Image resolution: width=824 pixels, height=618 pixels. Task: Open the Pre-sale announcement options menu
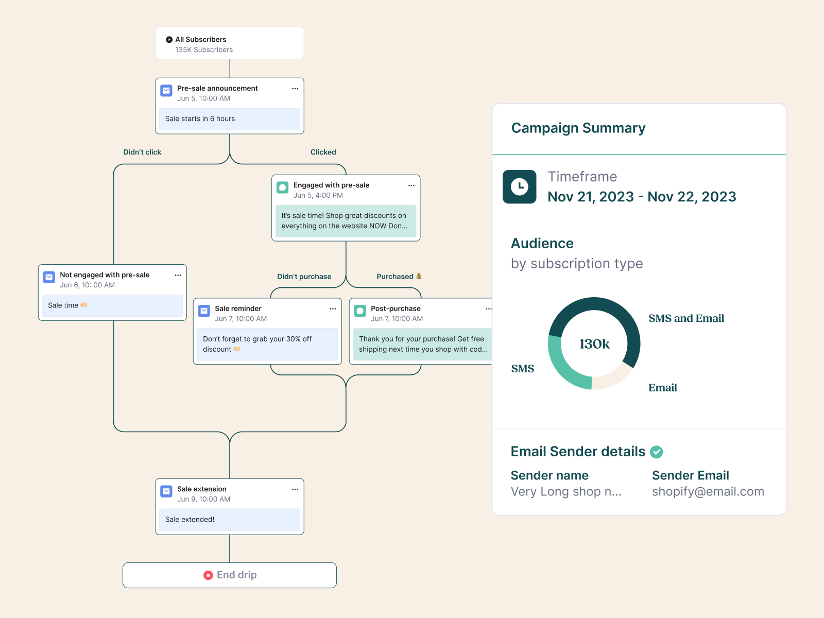pos(295,89)
